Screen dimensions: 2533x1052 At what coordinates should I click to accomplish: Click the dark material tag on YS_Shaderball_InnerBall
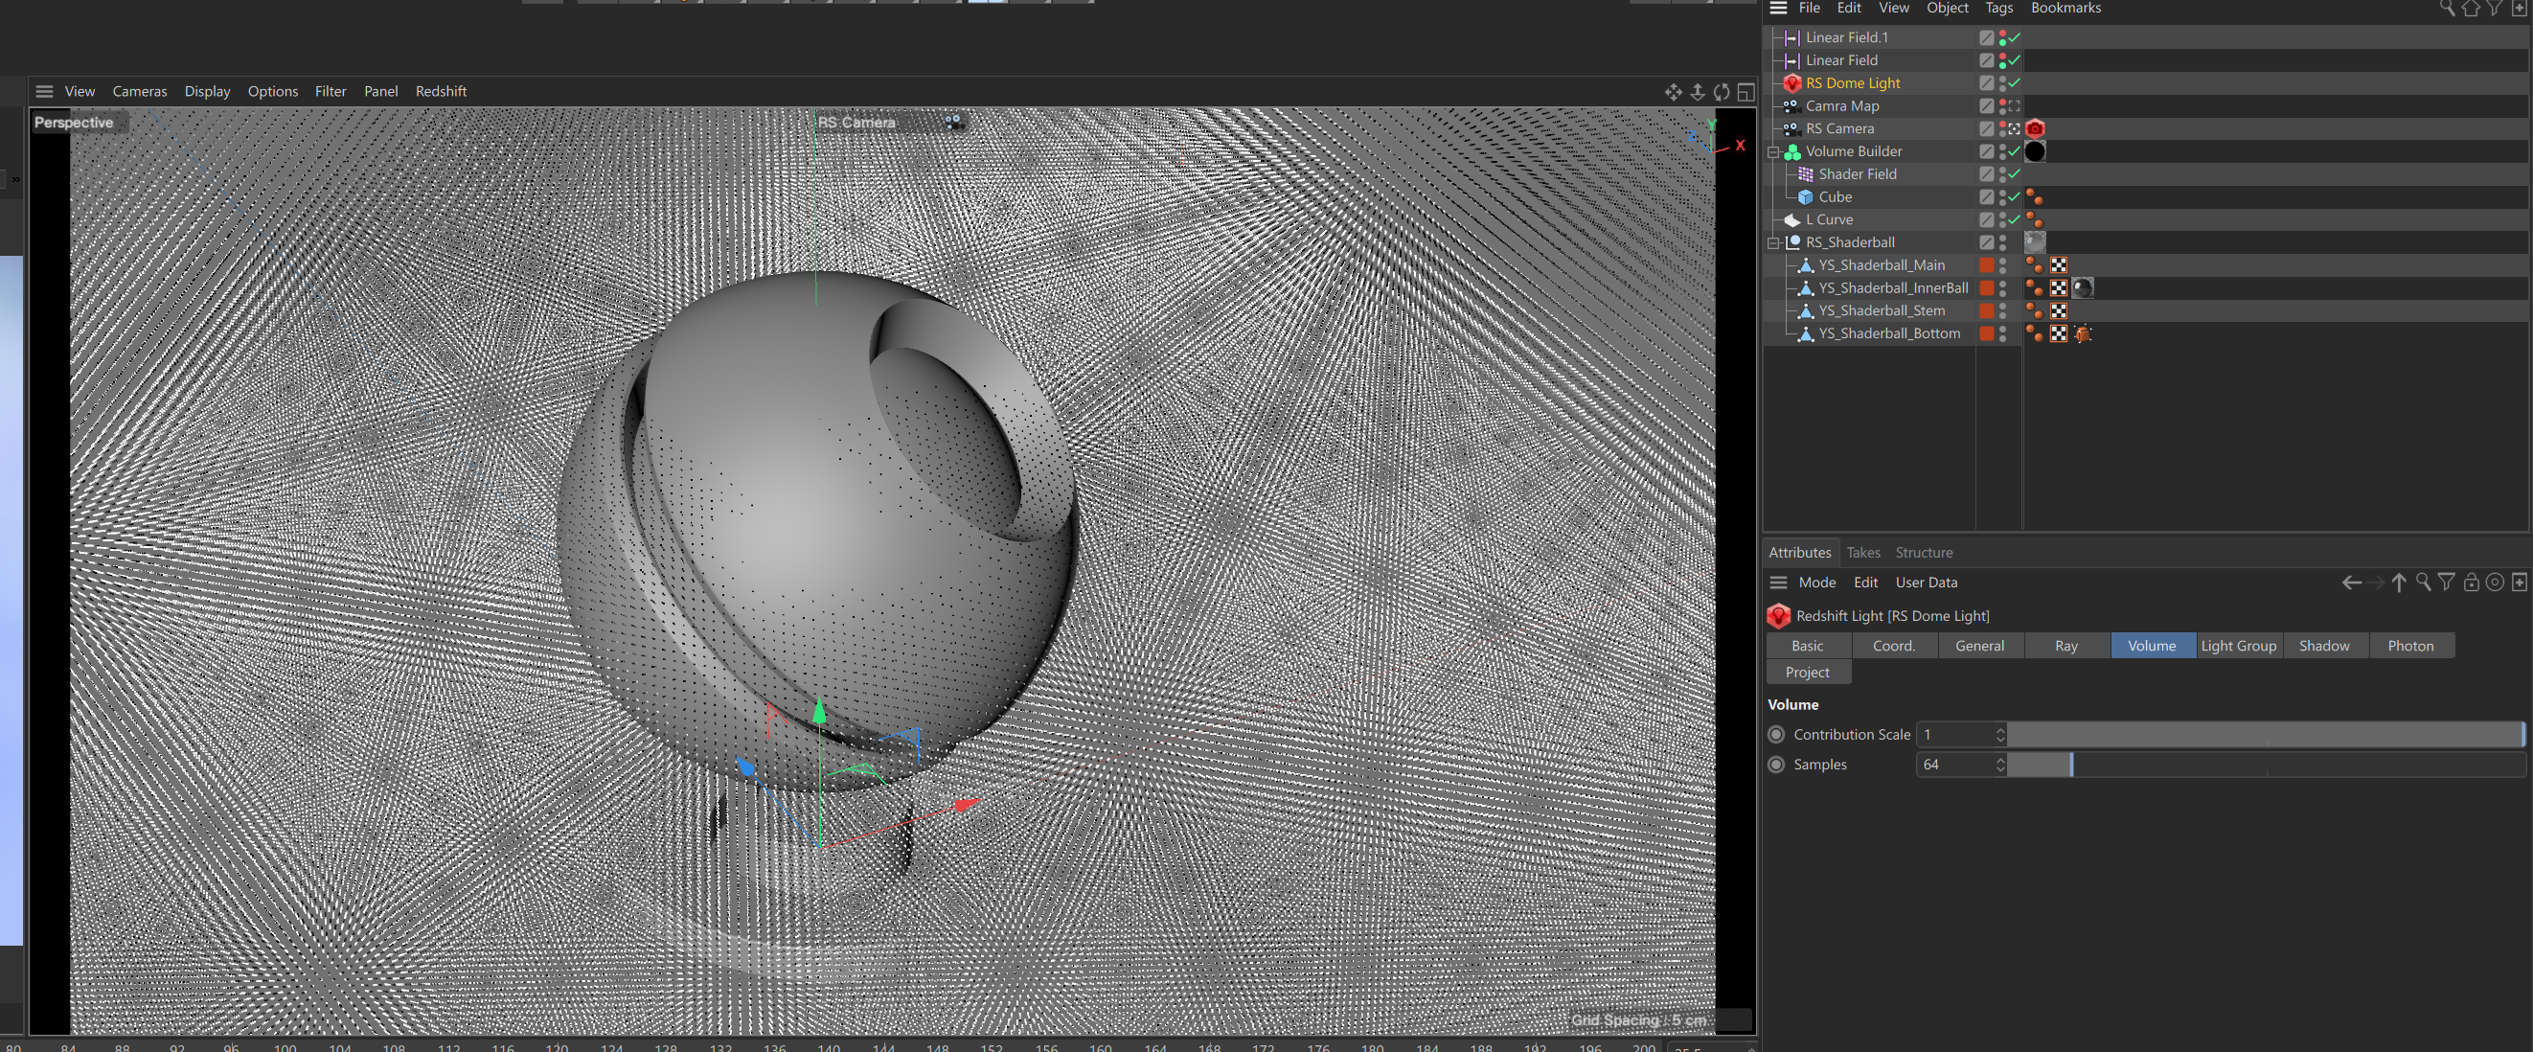click(x=2082, y=288)
